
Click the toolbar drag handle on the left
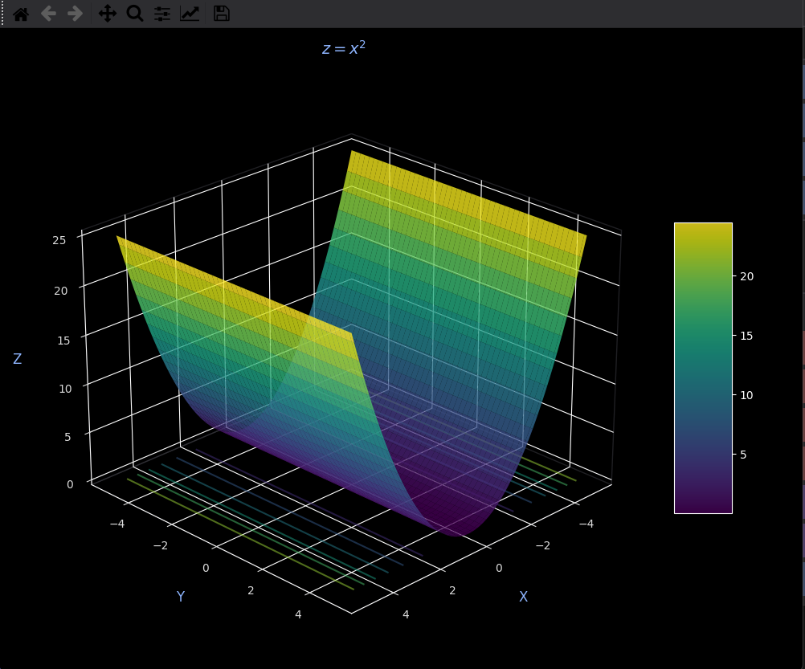pyautogui.click(x=2, y=14)
